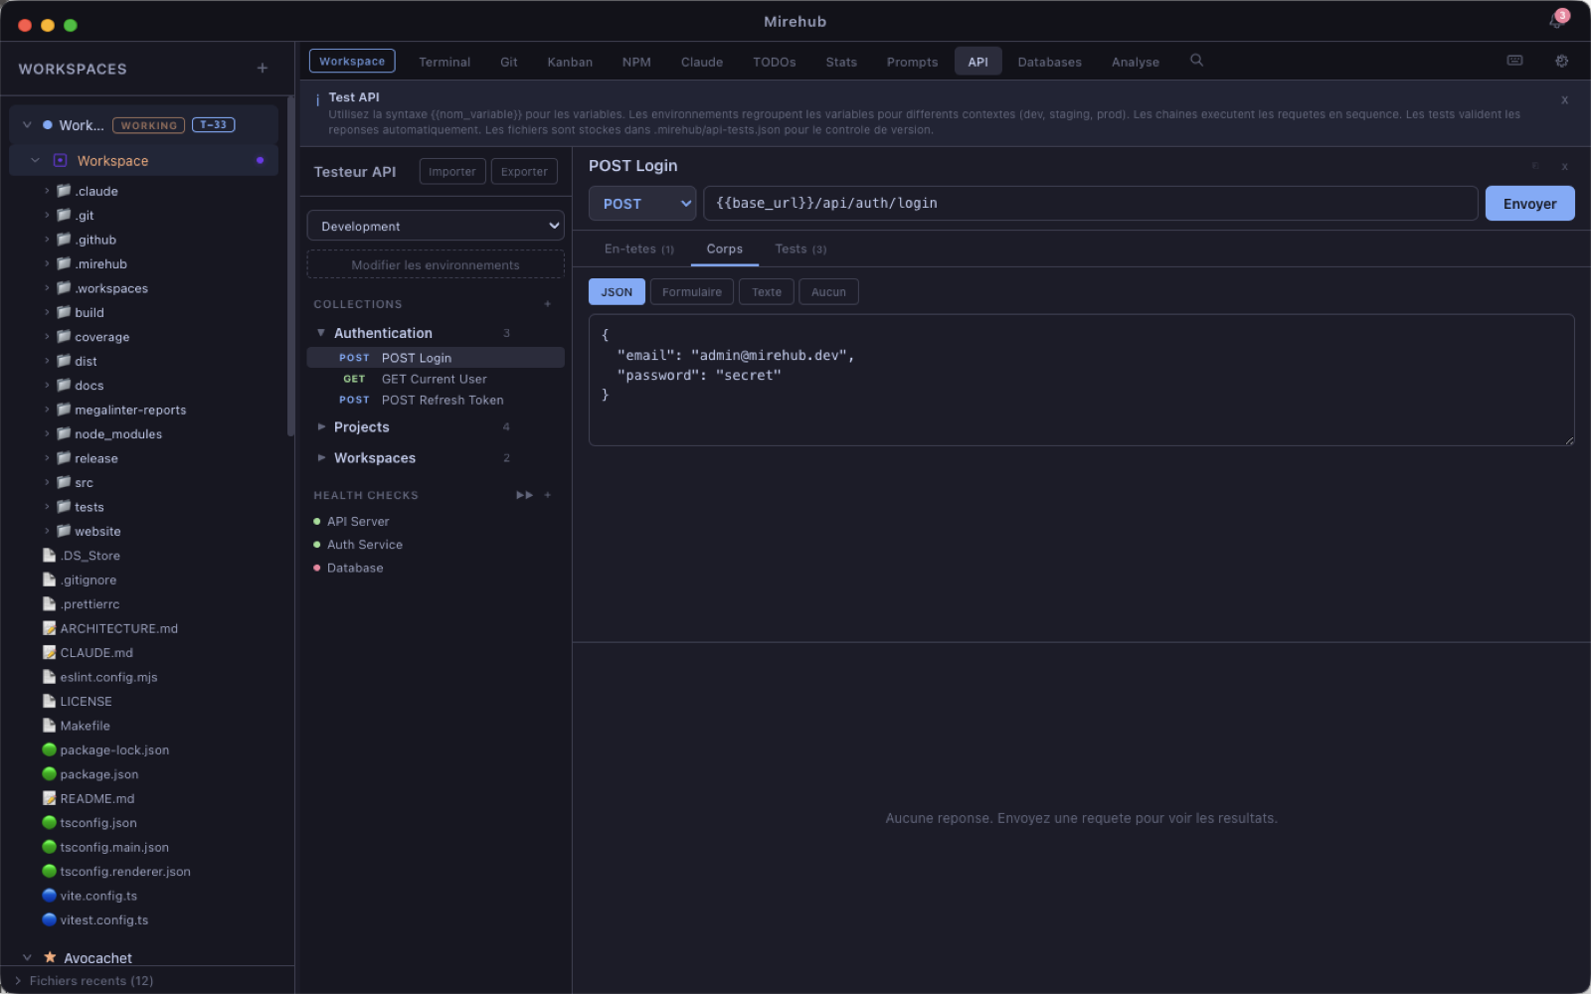Add a new workspace with the plus icon
Viewport: 1591px width, 994px height.
pyautogui.click(x=263, y=69)
